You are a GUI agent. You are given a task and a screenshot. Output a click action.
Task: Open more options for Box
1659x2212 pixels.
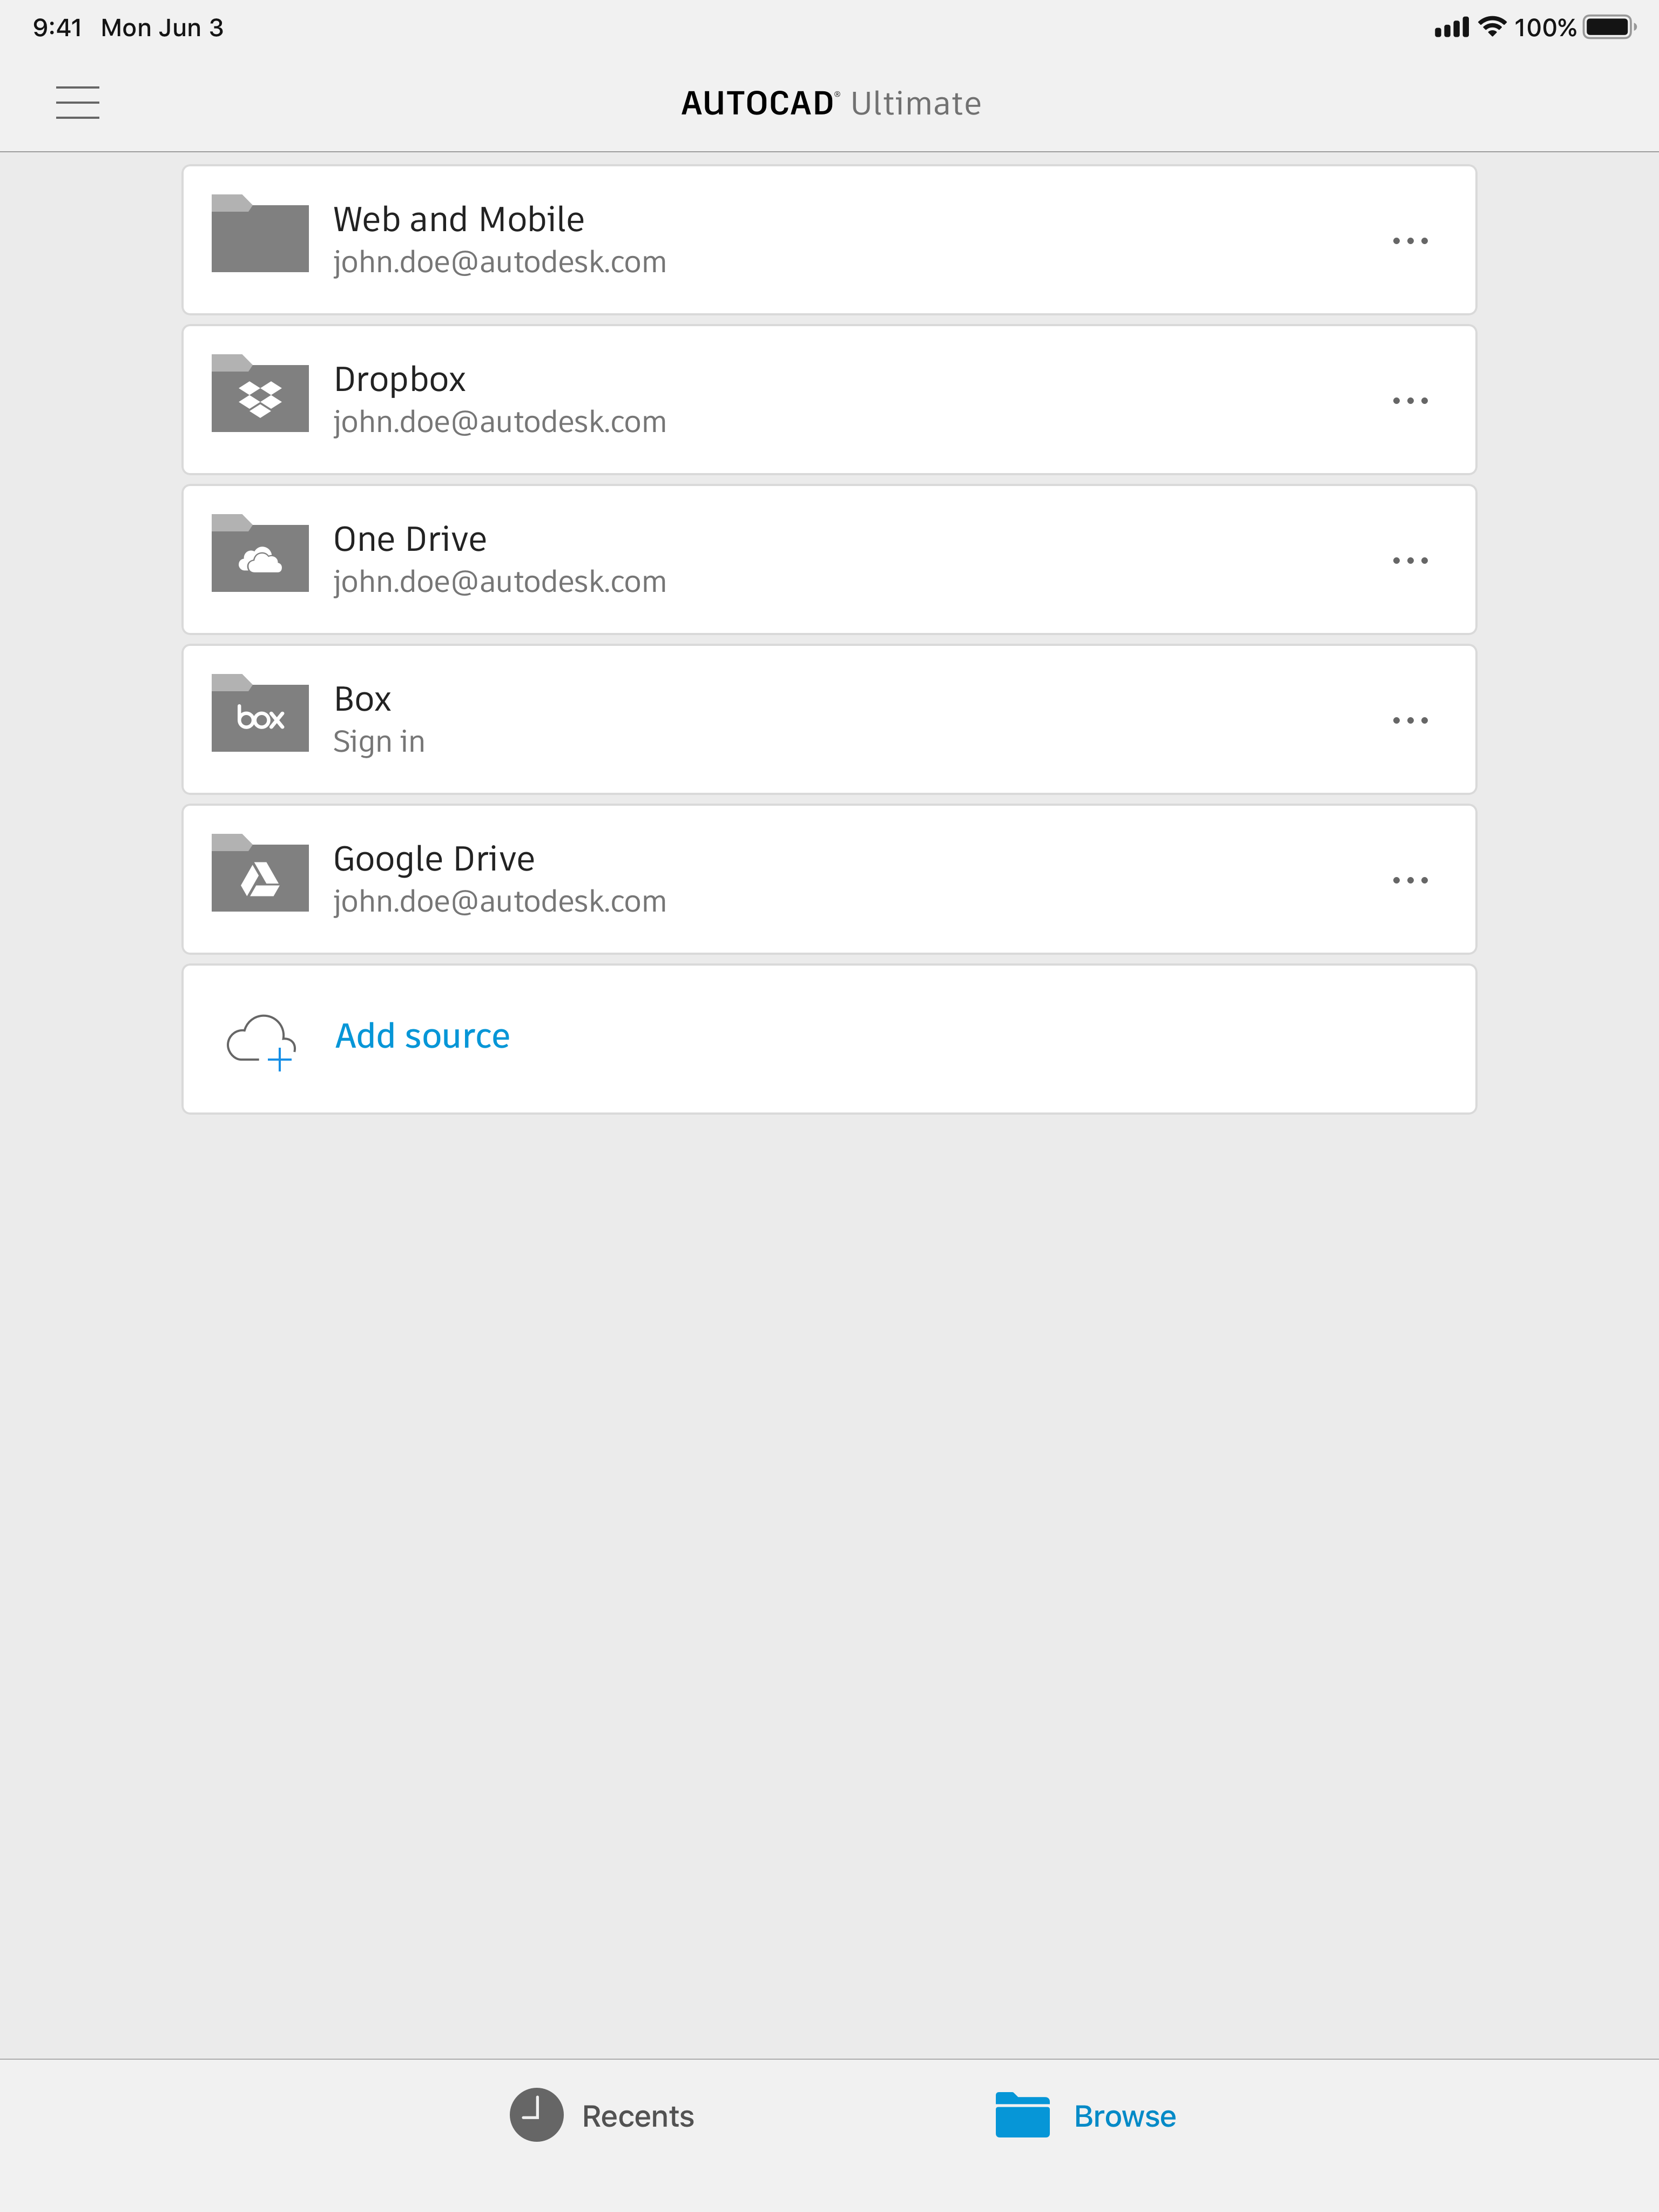pos(1410,721)
